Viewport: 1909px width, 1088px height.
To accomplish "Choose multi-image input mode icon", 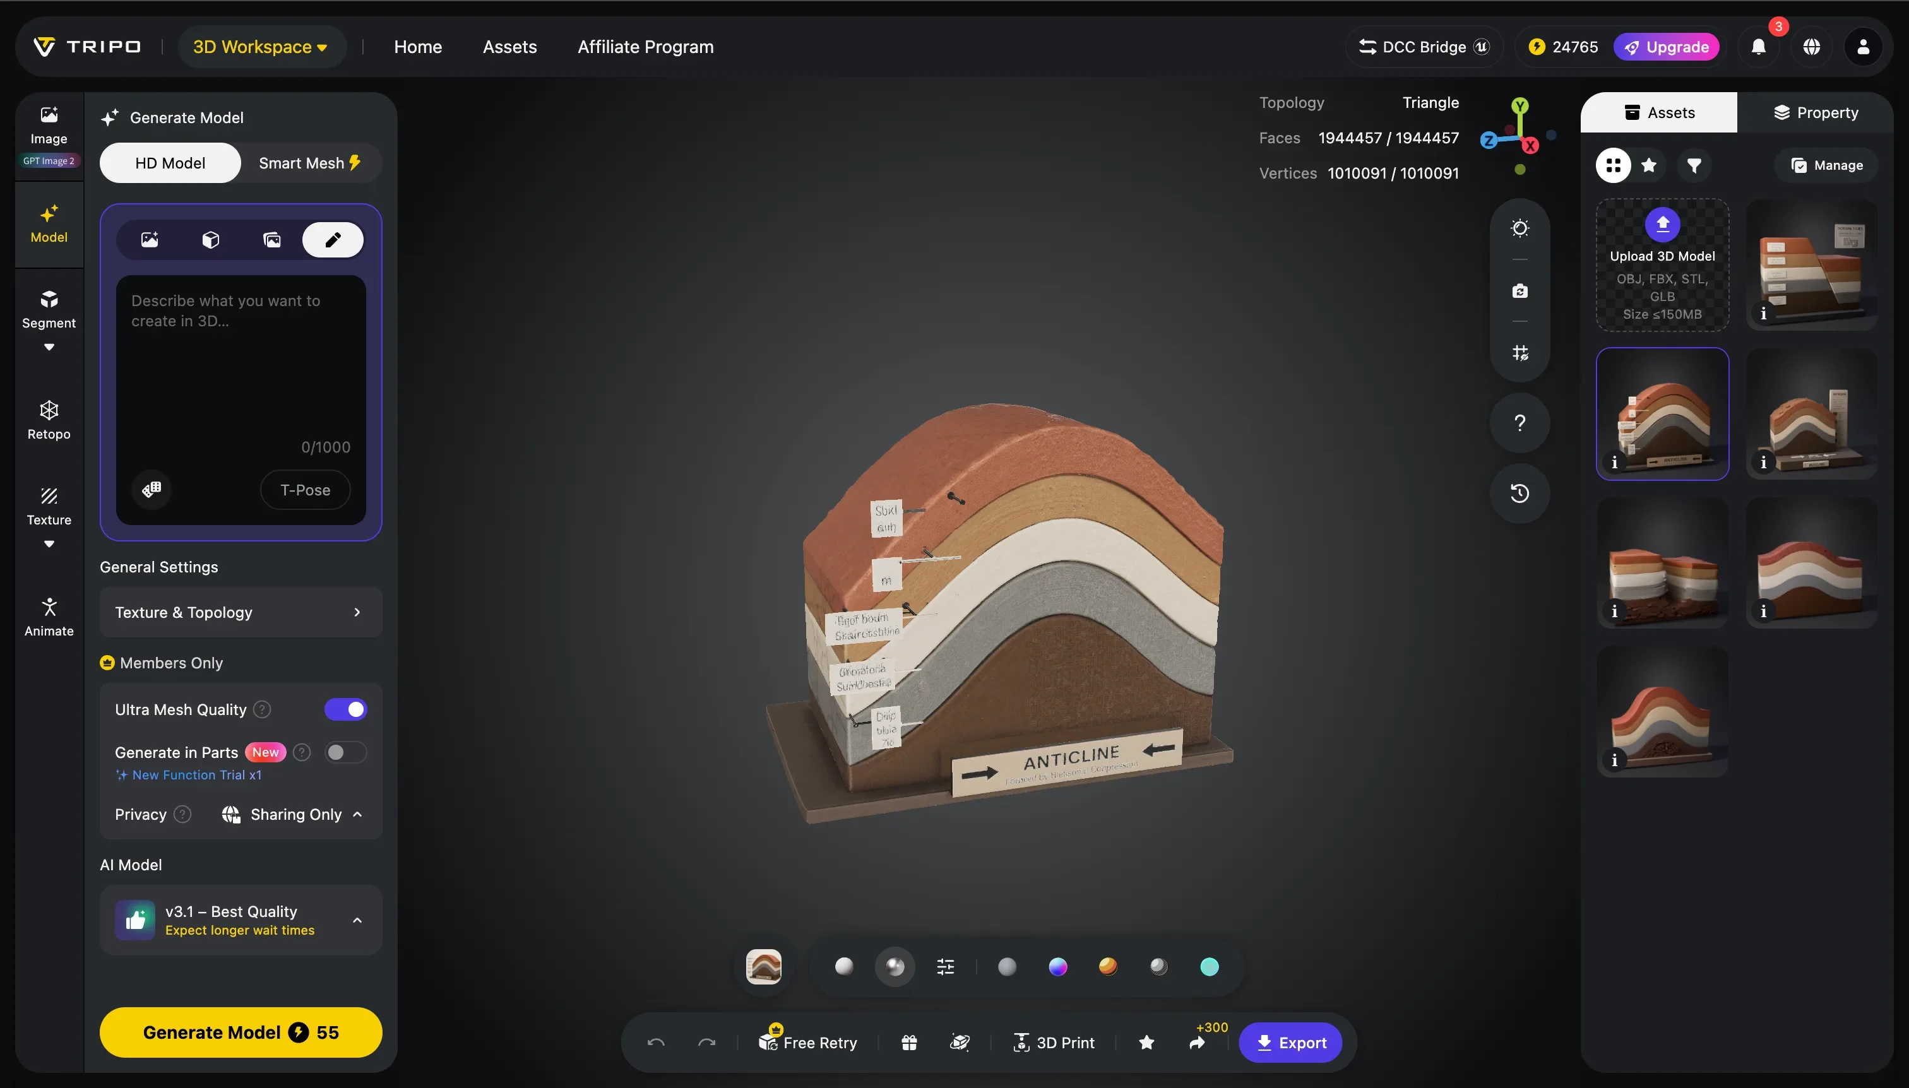I will click(x=272, y=239).
